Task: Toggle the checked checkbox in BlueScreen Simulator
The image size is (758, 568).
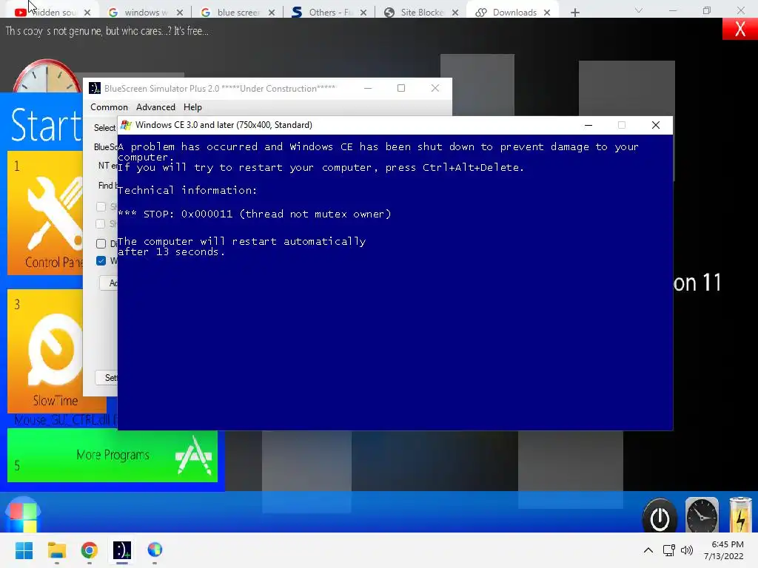Action: [x=101, y=261]
